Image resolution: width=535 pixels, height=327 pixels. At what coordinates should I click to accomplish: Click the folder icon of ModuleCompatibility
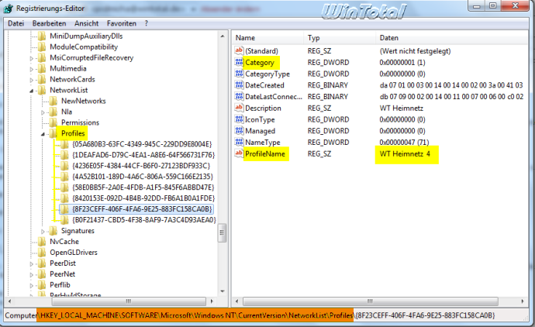pyautogui.click(x=42, y=47)
